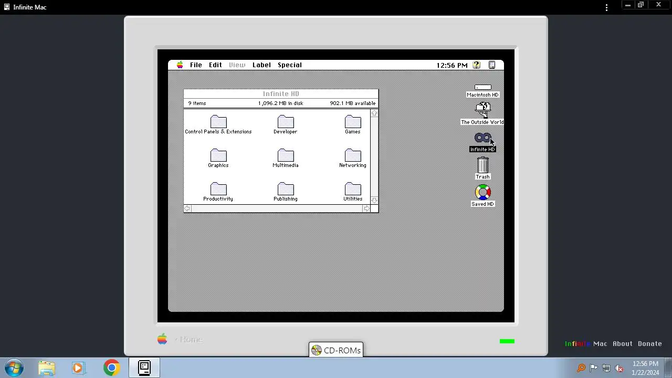Screen dimensions: 672x378
Task: Click the '9 items' text in window header
Action: click(197, 103)
